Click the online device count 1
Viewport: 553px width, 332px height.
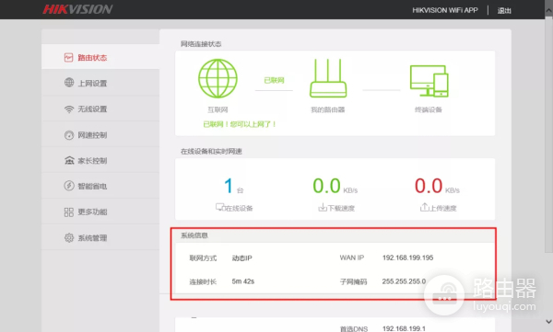pyautogui.click(x=229, y=186)
